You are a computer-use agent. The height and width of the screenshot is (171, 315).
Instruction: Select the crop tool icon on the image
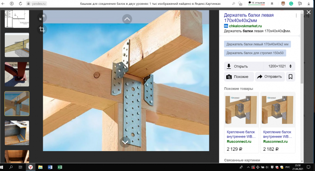click(42, 29)
